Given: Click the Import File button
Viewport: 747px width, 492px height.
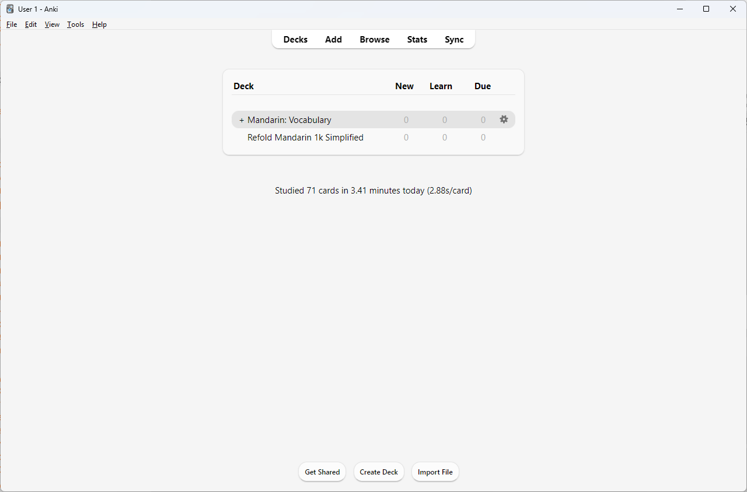Looking at the screenshot, I should (x=435, y=472).
